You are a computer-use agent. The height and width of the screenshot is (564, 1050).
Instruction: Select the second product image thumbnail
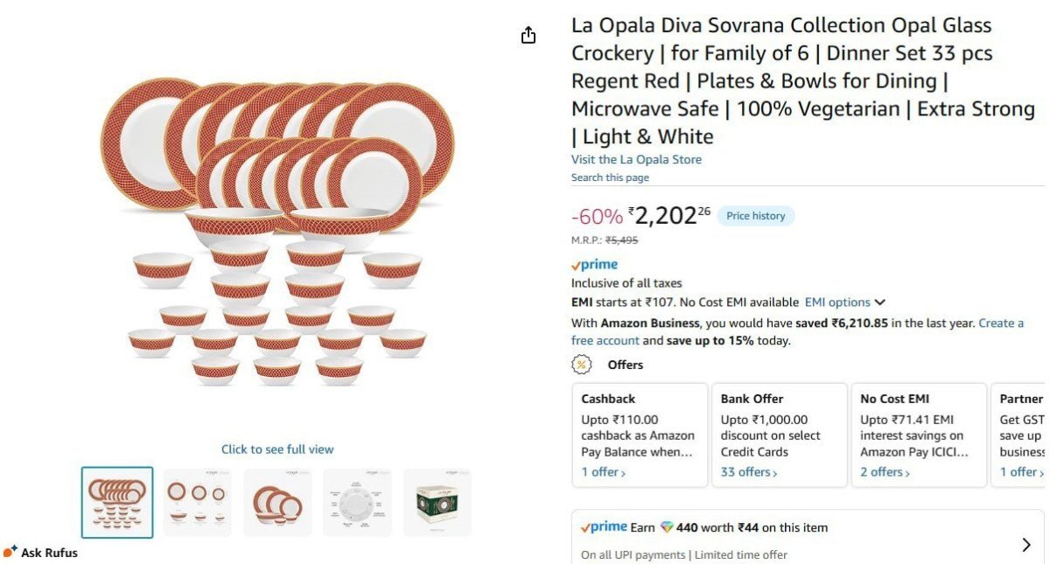pos(197,501)
